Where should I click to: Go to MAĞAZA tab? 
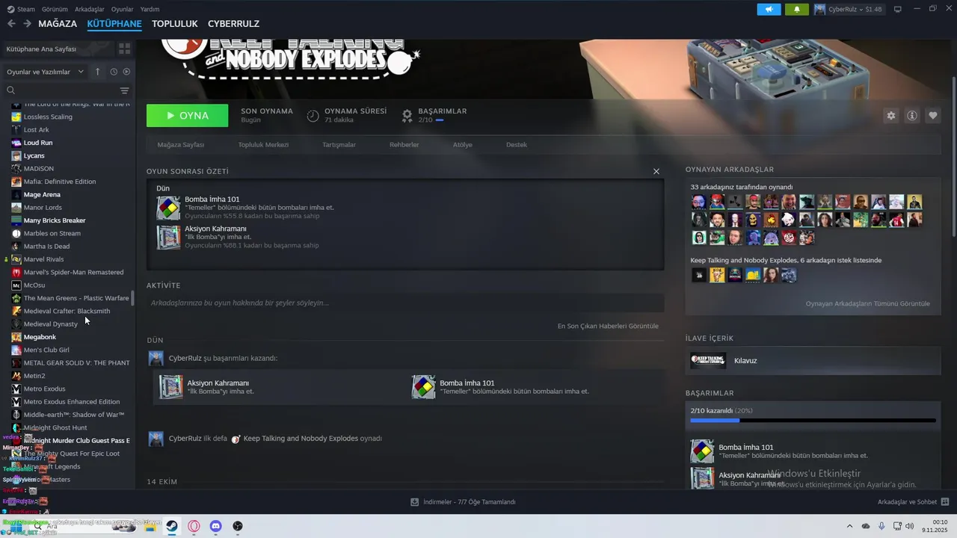[58, 24]
